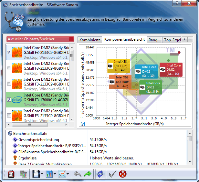Screen dimensions: 199x182
Task: Click the Ergebnisse lightbulb icon
Action: point(15,158)
